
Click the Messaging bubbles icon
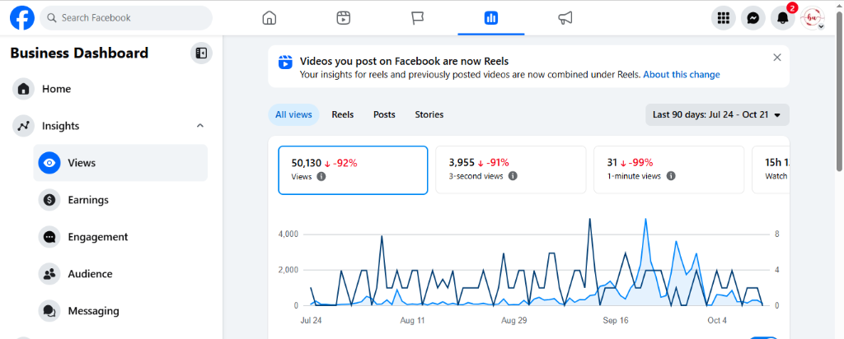click(x=49, y=311)
